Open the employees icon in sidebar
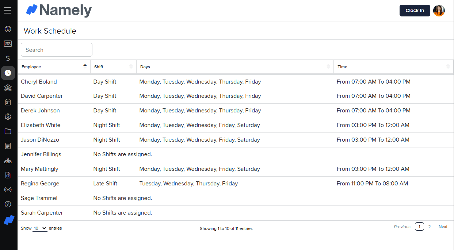 click(x=8, y=44)
